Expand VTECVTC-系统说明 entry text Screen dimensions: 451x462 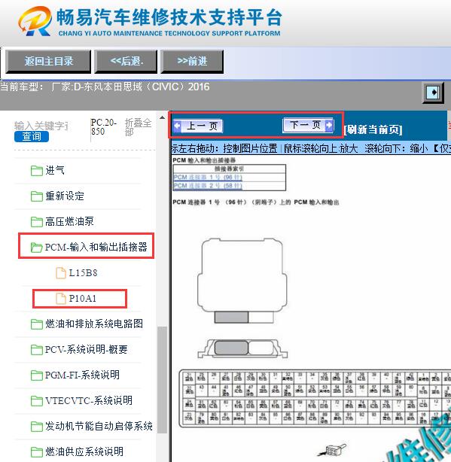[89, 401]
